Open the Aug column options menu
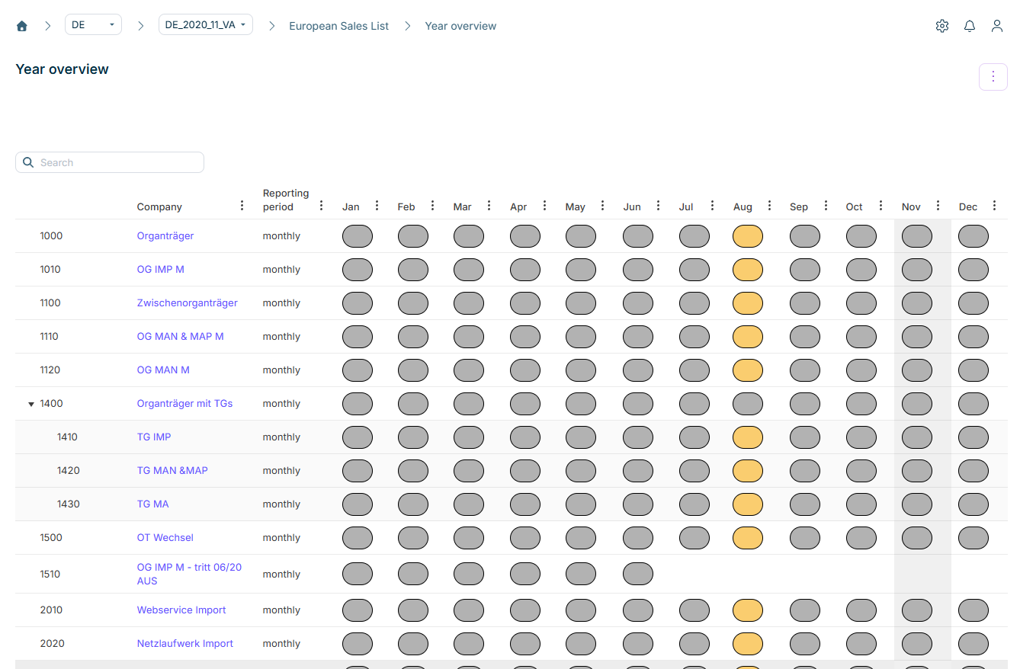This screenshot has width=1020, height=669. click(770, 206)
